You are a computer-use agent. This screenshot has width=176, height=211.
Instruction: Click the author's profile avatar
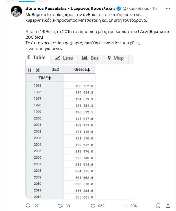coord(16,11)
